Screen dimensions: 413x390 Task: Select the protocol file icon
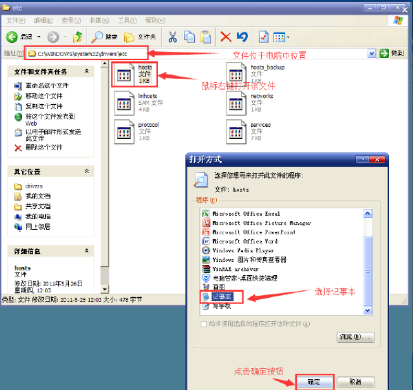click(124, 132)
